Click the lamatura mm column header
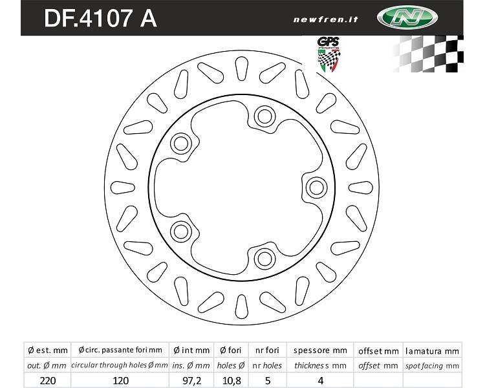485x388 pixels. click(432, 351)
